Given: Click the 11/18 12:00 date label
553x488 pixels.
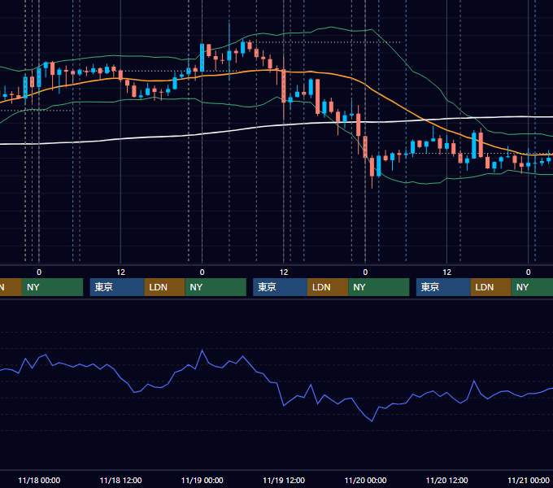Looking at the screenshot, I should pos(120,480).
